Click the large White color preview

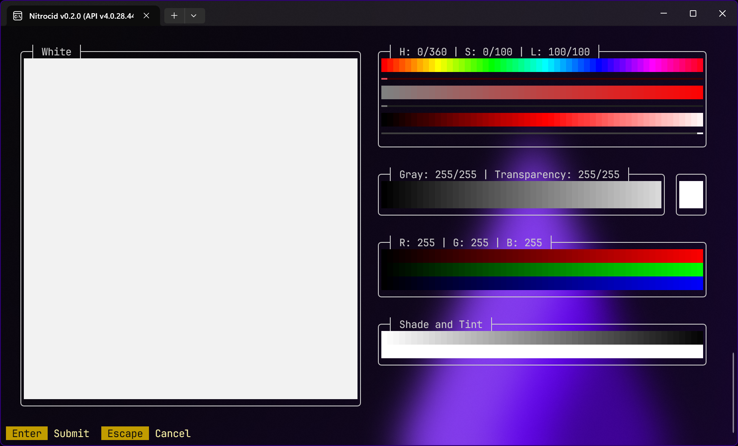click(x=191, y=229)
